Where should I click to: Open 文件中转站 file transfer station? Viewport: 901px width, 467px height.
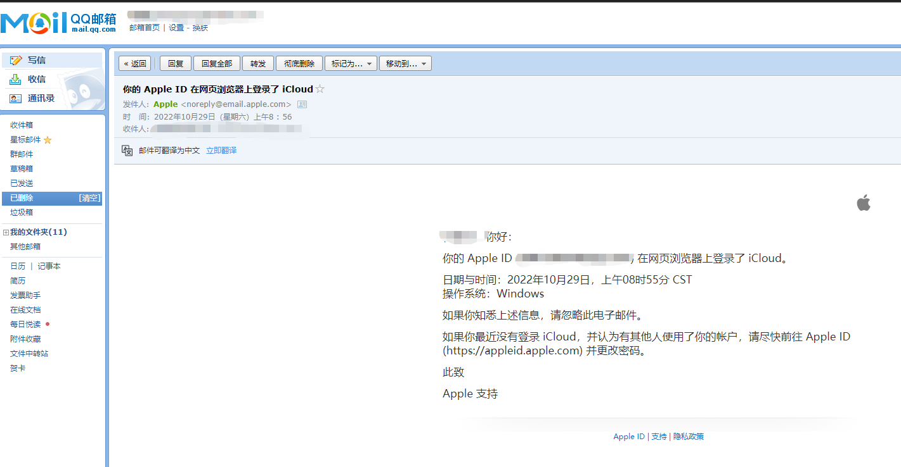pyautogui.click(x=29, y=354)
